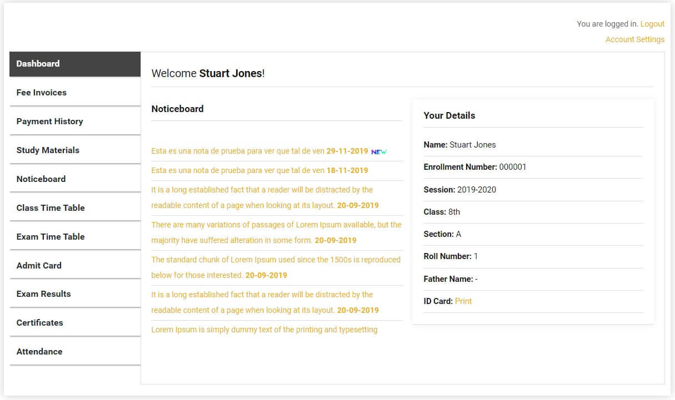Click the NEW badge beside the 29-11-2019 notice
The image size is (675, 400).
coord(379,151)
